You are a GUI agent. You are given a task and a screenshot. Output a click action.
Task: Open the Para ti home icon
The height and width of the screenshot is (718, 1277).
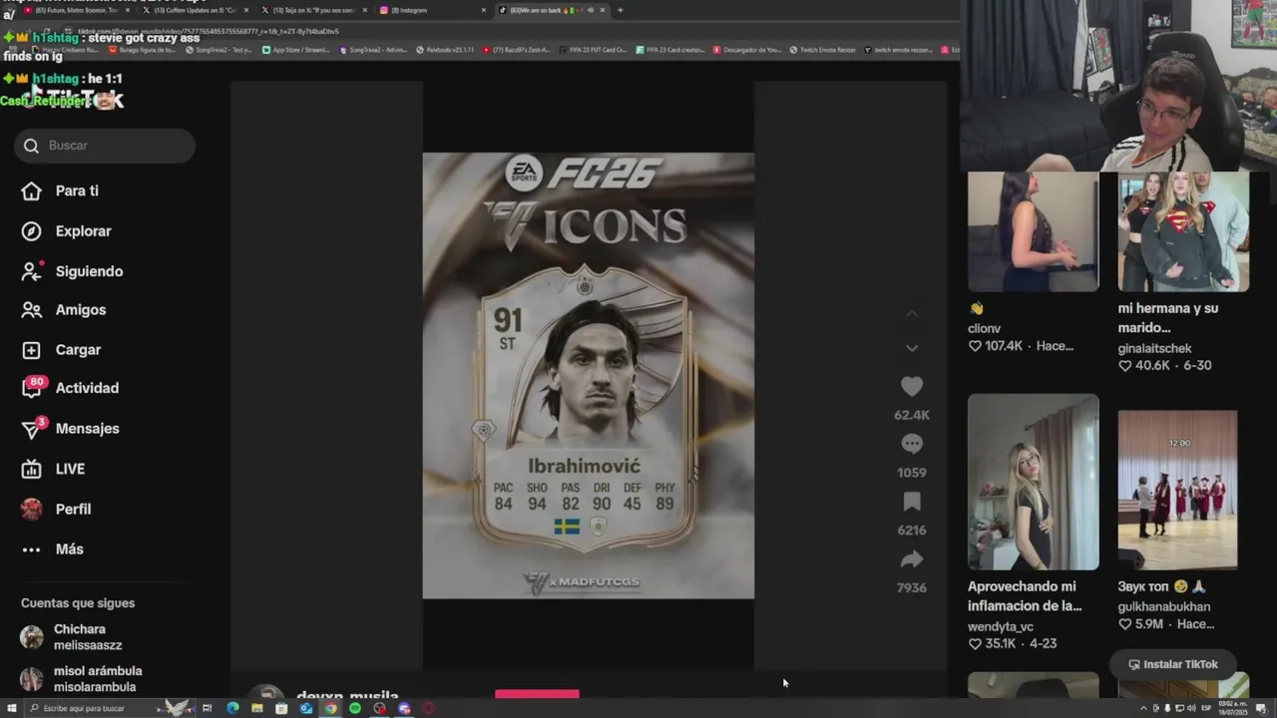click(31, 191)
